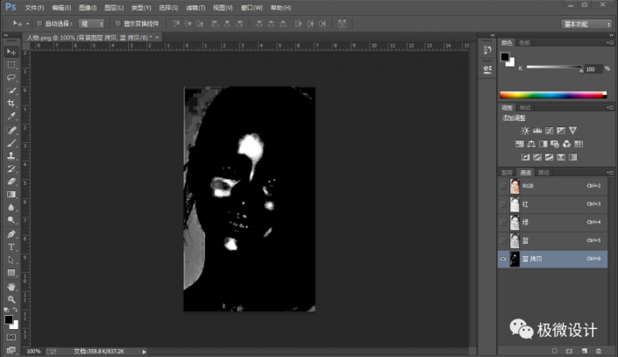Select the Lasso tool
The image size is (618, 357).
pyautogui.click(x=11, y=77)
